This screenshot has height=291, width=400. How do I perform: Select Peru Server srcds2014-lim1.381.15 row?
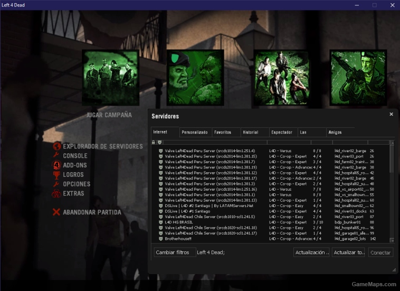pos(270,156)
